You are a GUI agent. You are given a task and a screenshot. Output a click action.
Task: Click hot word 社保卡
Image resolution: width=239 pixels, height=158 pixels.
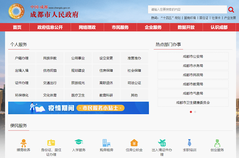[x=216, y=18]
